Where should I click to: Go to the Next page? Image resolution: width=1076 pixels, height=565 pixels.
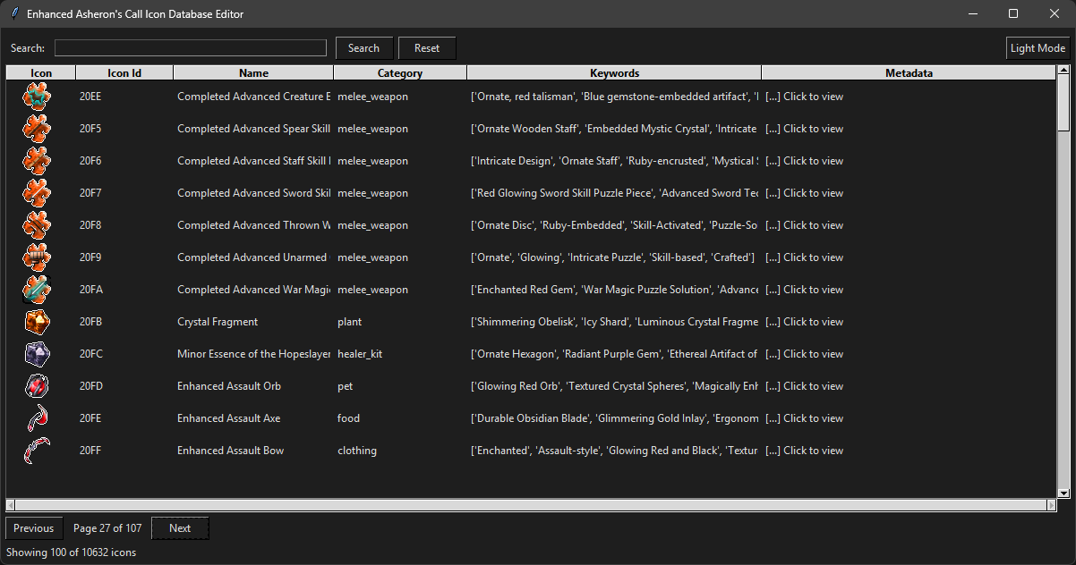coord(180,528)
